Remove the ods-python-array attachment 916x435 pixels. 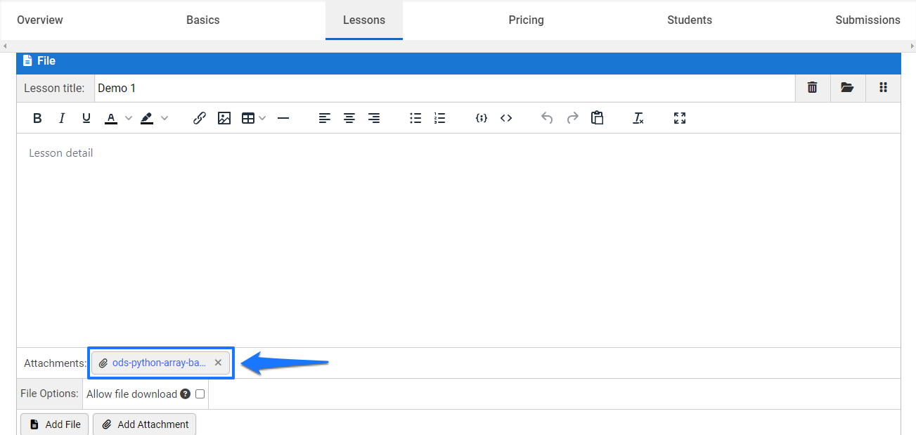click(x=218, y=363)
